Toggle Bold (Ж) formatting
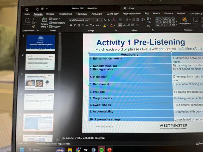Image resolution: width=203 pixels, height=152 pixels. [71, 25]
